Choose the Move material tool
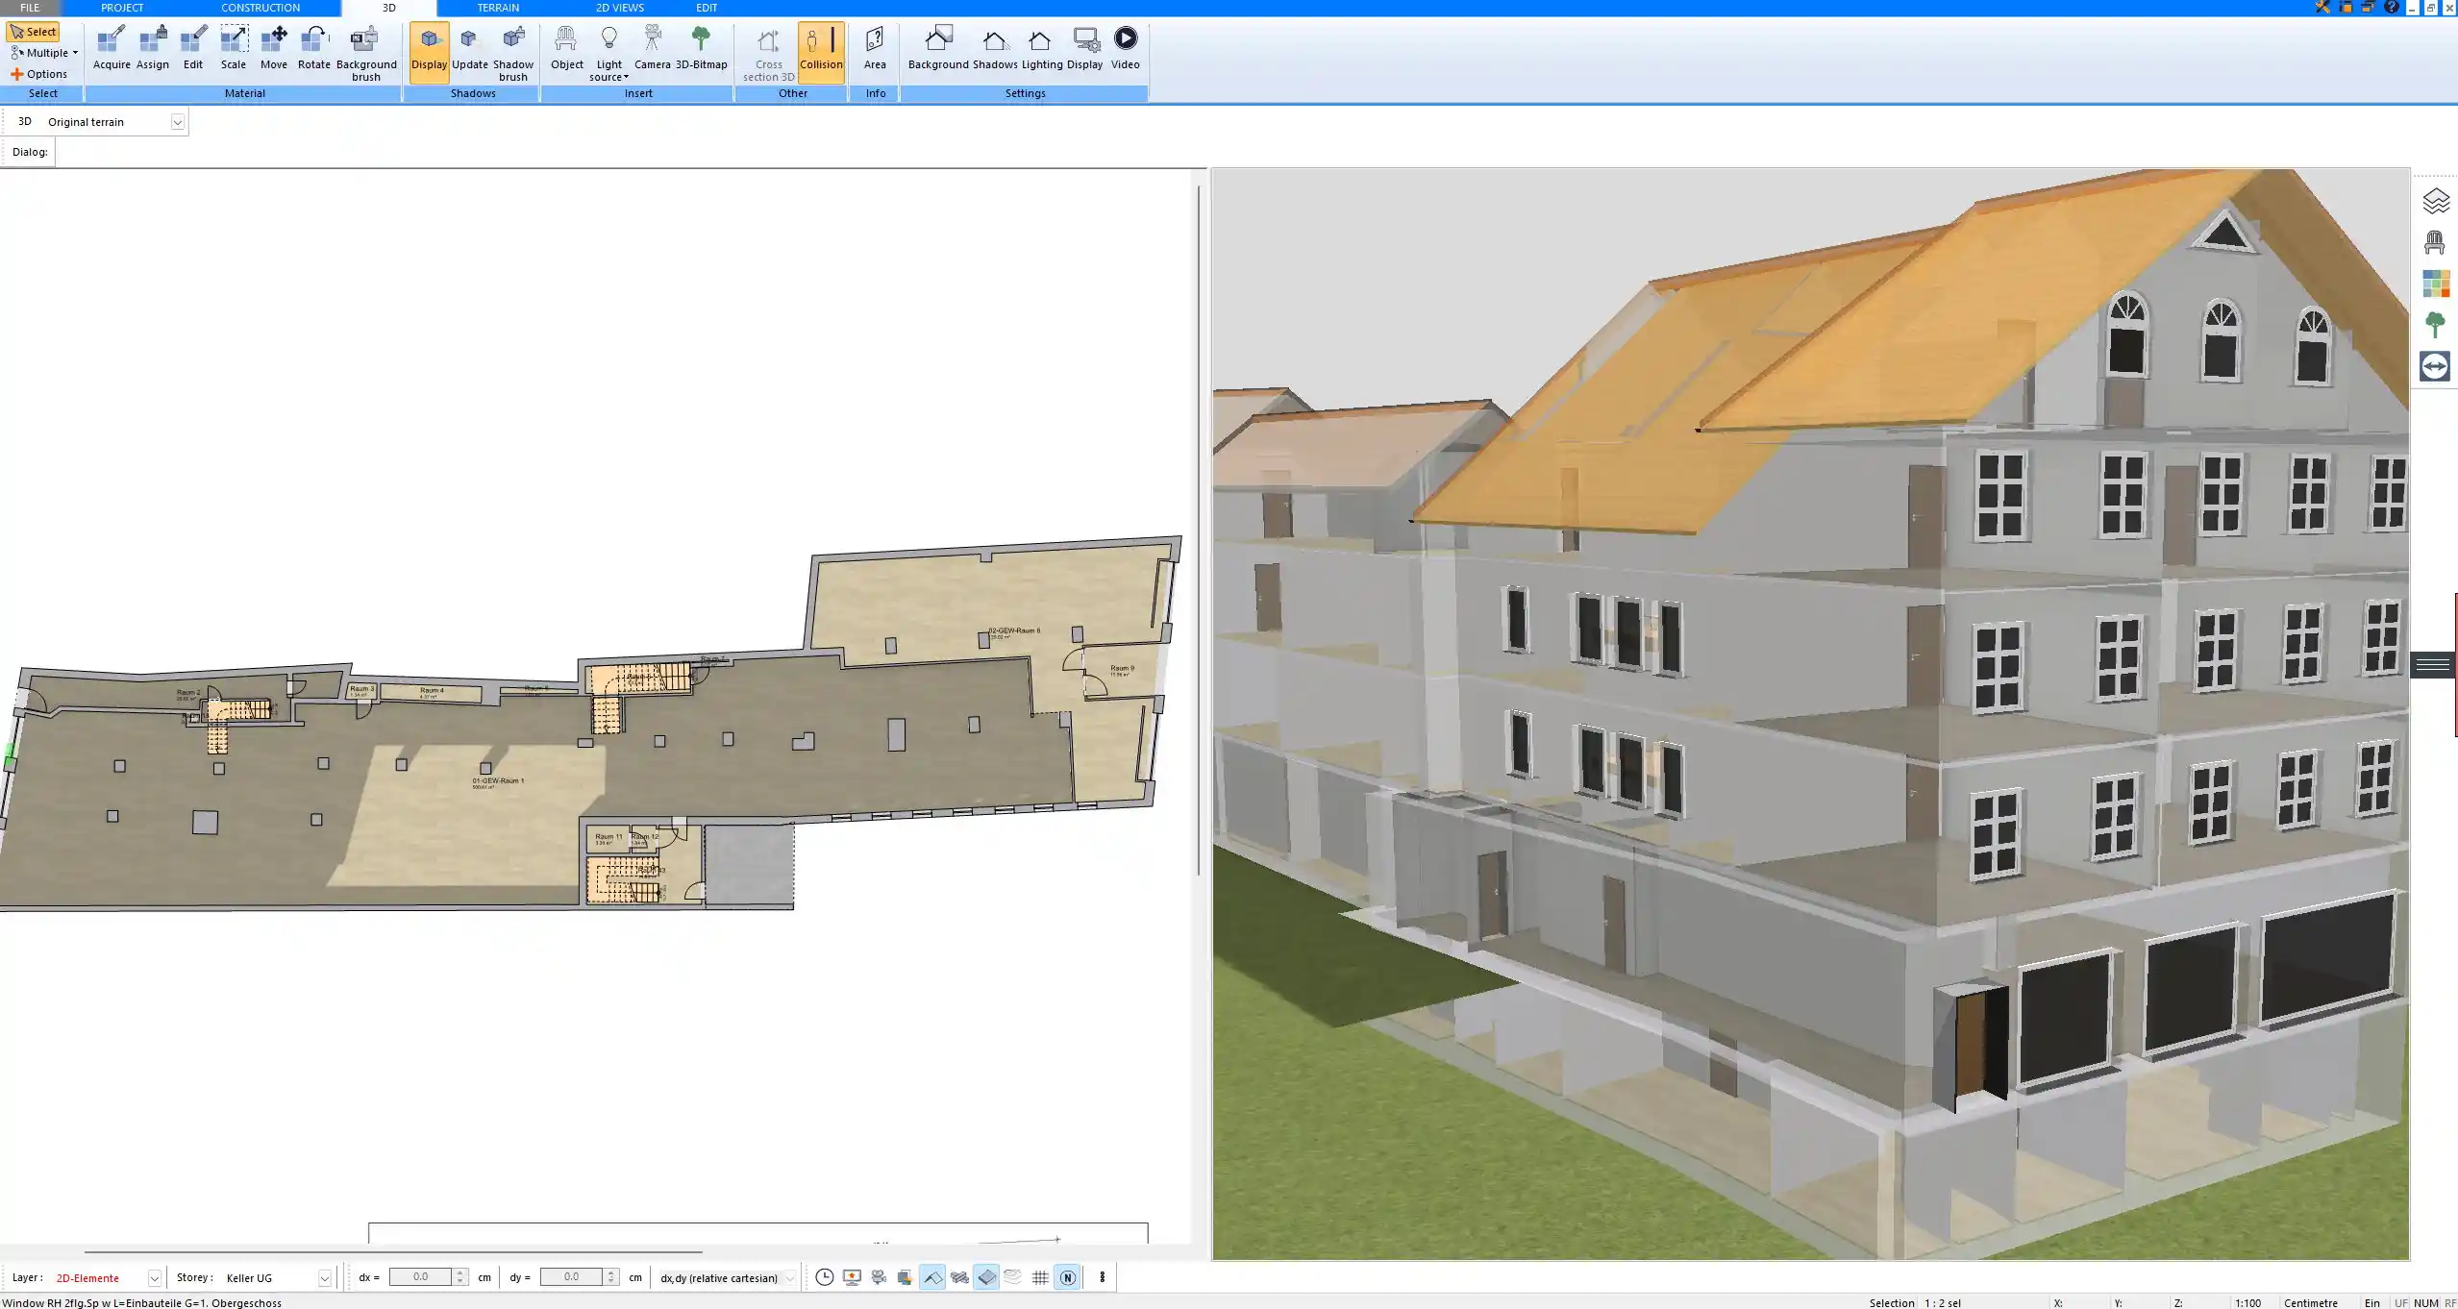Image resolution: width=2458 pixels, height=1309 pixels. point(274,49)
